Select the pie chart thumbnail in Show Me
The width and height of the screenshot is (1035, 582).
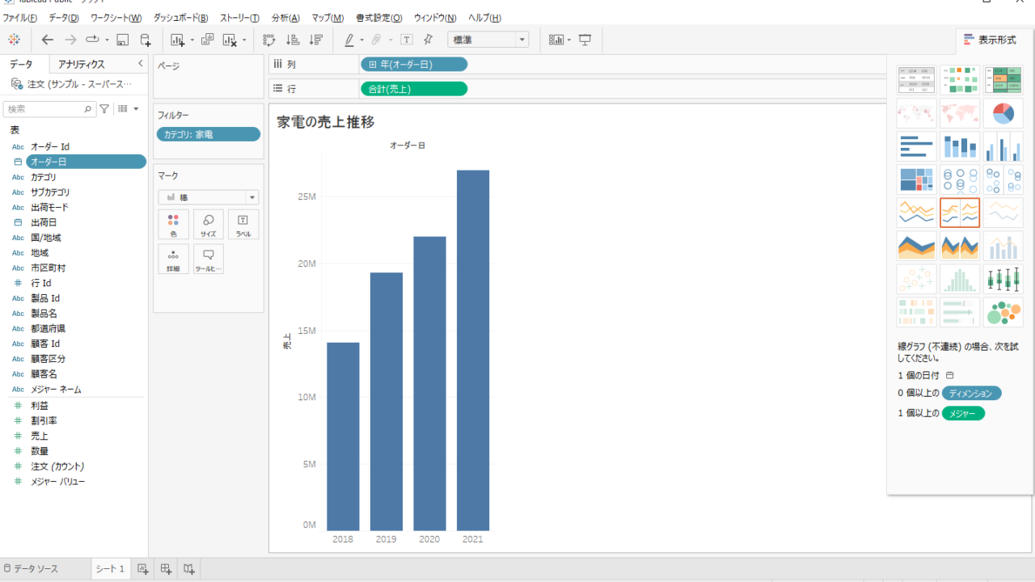[1003, 113]
